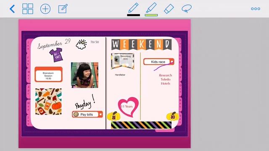Tap the sad face icon beside Pay bills

point(76,114)
